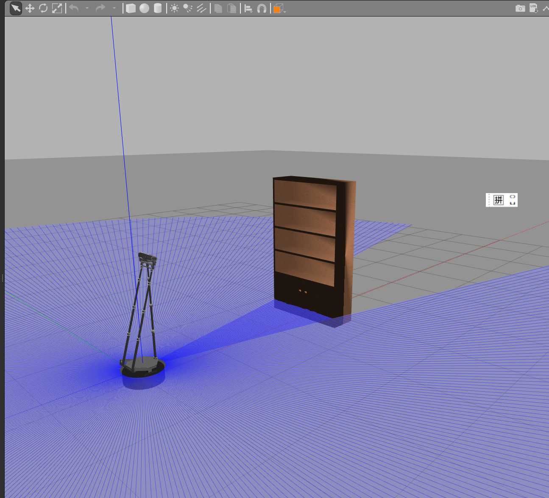Click the paste icon in toolbar

point(231,8)
